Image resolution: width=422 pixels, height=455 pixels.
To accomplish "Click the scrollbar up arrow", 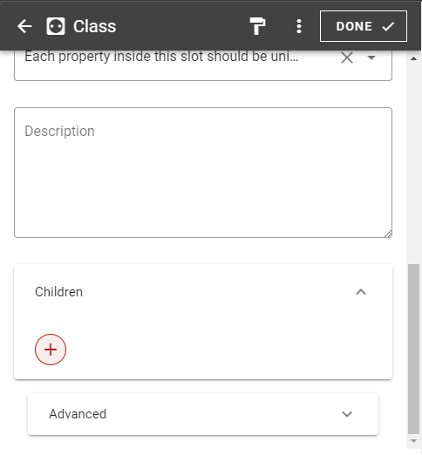I will tap(414, 58).
